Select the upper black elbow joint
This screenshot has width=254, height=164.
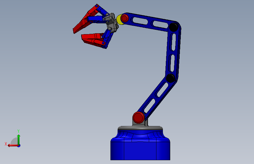173,27
